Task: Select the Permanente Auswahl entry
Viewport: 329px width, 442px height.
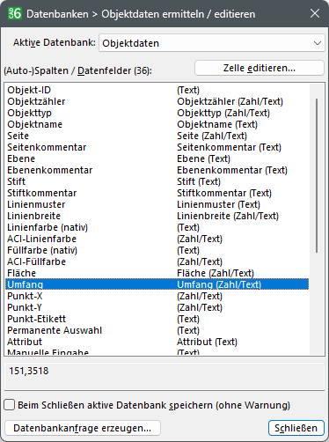Action: (x=157, y=330)
